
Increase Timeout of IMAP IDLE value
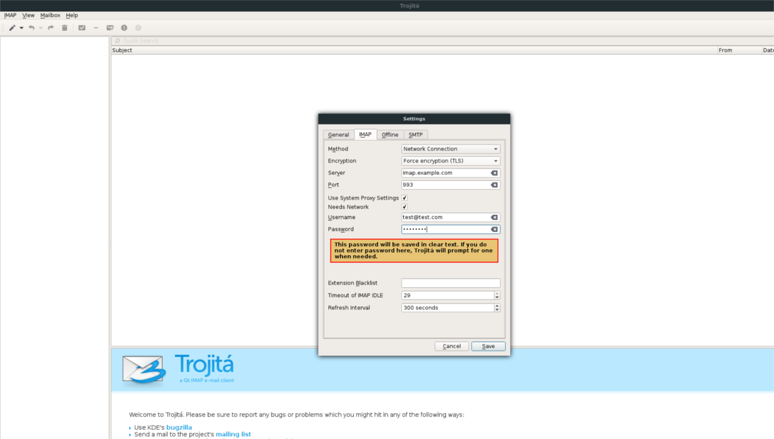497,293
